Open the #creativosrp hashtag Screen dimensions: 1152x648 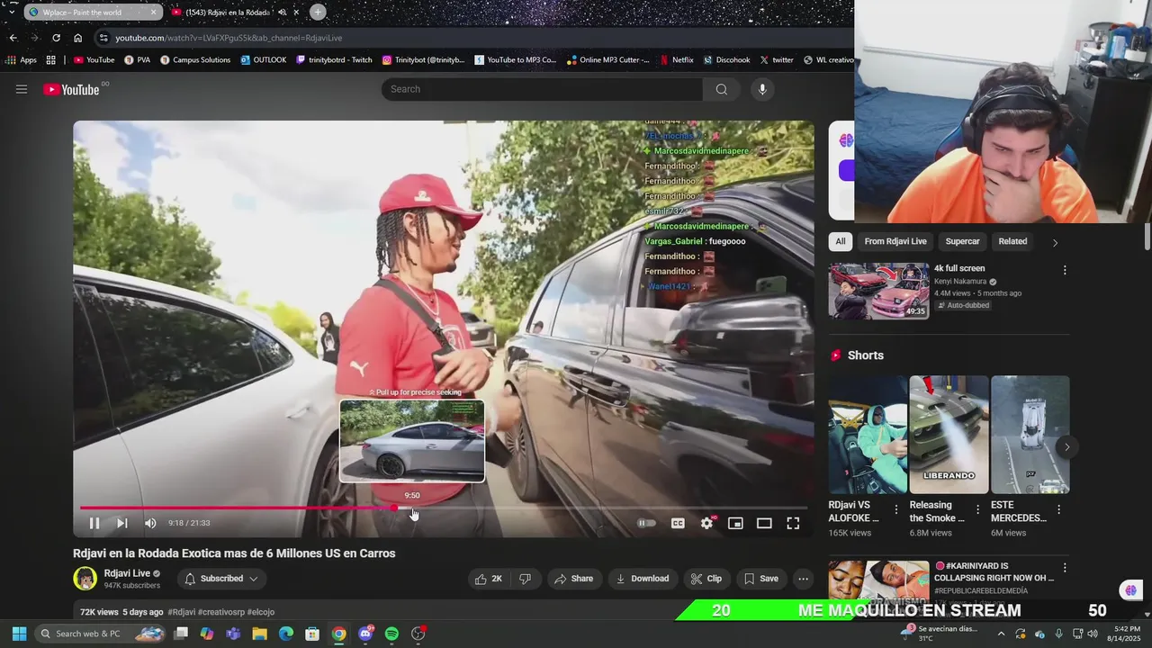220,612
